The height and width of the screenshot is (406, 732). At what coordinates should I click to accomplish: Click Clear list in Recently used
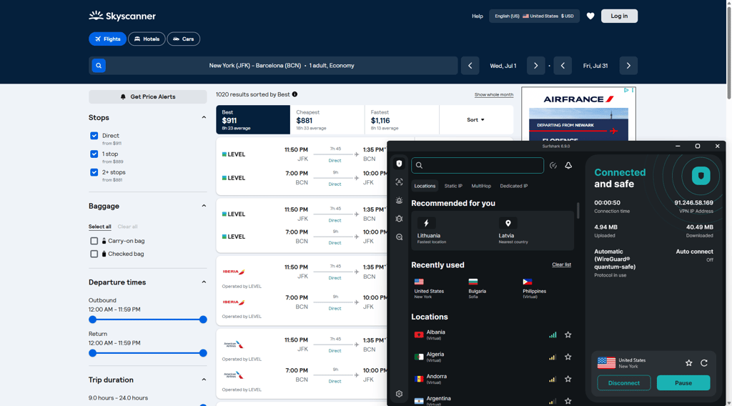562,264
